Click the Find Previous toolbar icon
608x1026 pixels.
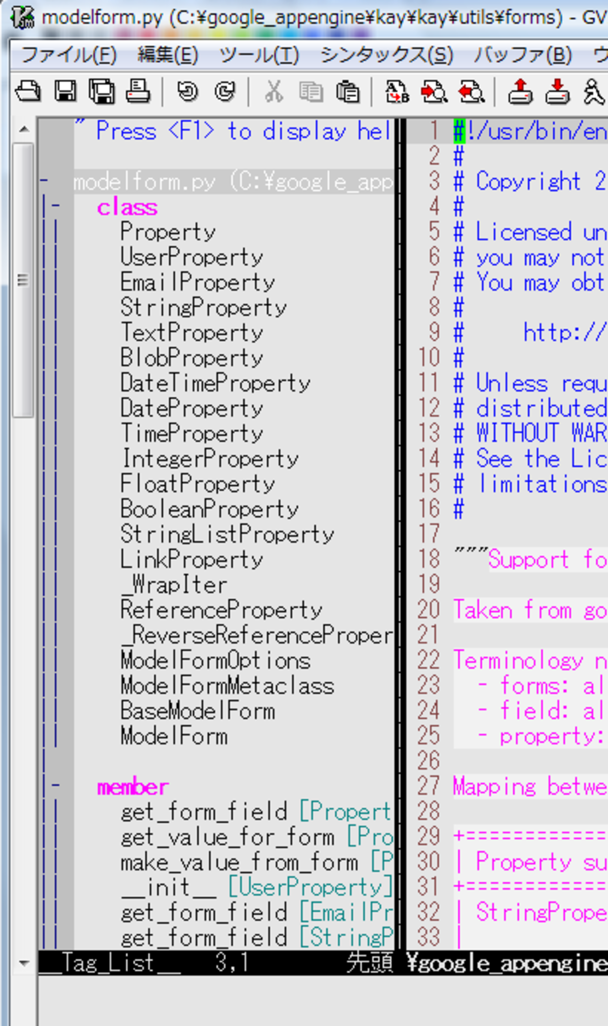[471, 91]
